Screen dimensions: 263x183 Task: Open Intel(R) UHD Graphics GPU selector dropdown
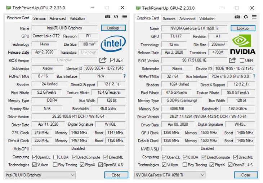(40, 175)
